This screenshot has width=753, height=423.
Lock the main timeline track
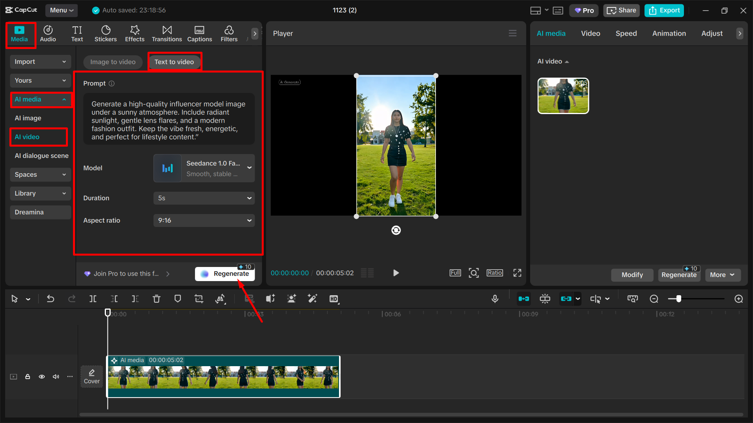click(27, 376)
